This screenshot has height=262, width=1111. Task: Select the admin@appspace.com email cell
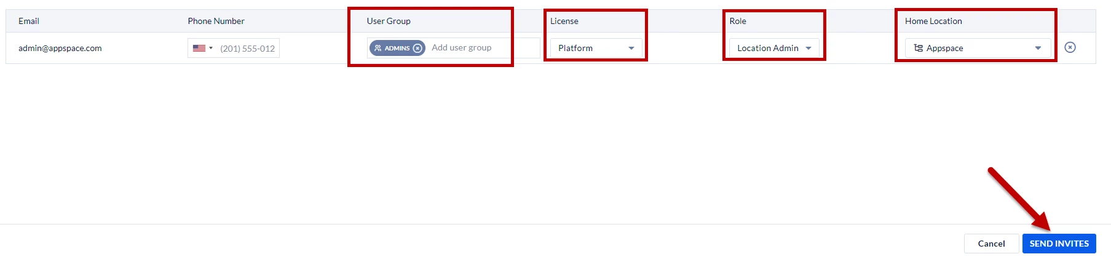(60, 48)
